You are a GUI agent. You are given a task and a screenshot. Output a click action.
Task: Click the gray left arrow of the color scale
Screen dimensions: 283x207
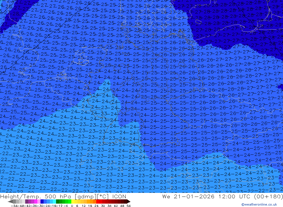[10, 202]
